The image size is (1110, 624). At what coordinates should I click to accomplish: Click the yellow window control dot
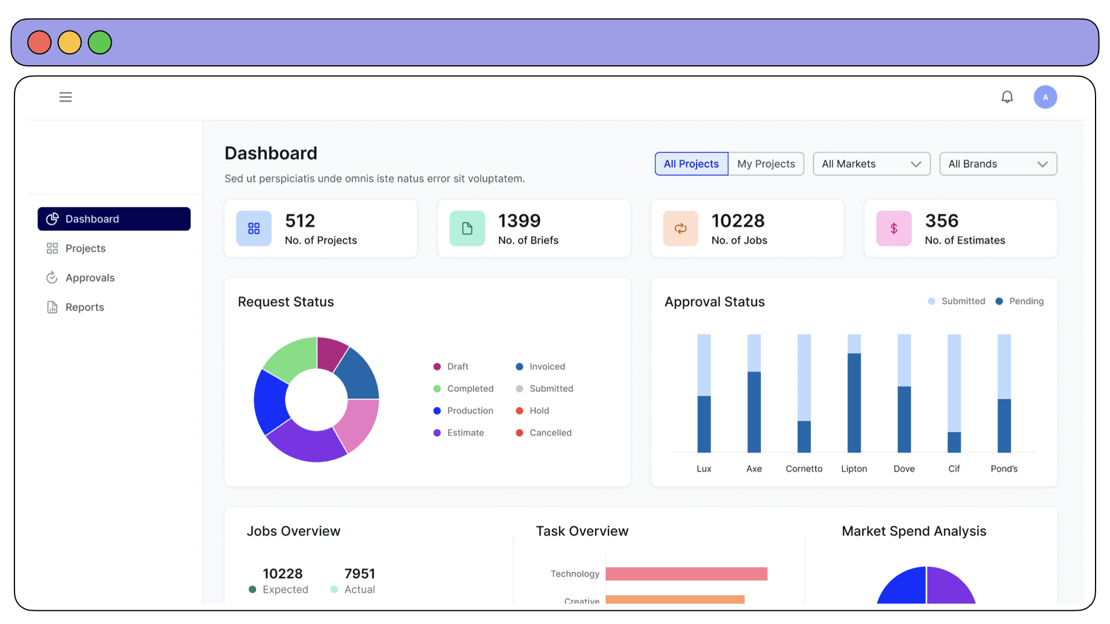(69, 42)
